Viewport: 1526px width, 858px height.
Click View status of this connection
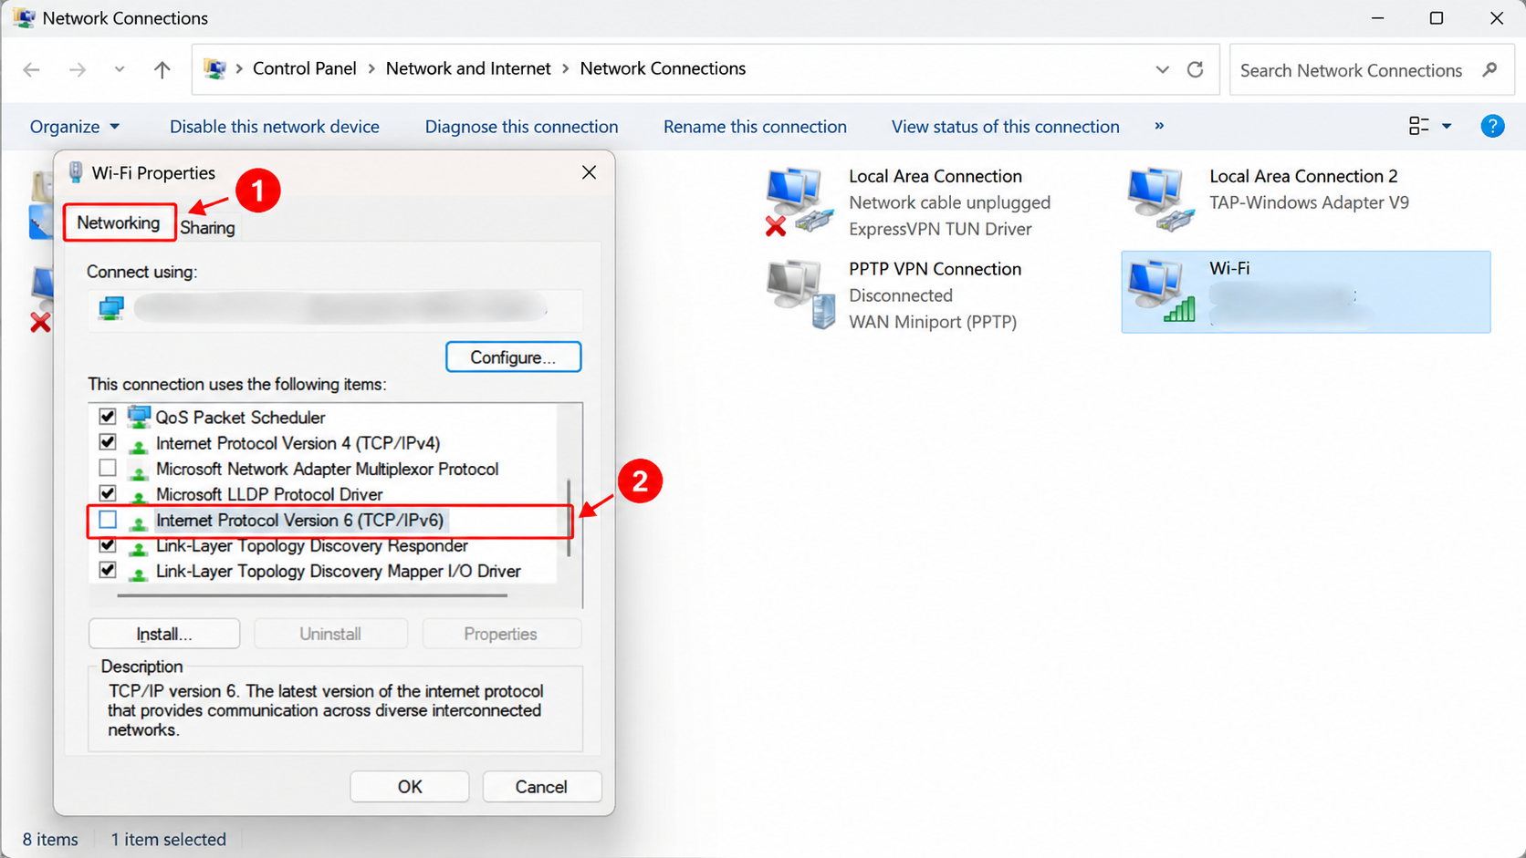point(1005,127)
